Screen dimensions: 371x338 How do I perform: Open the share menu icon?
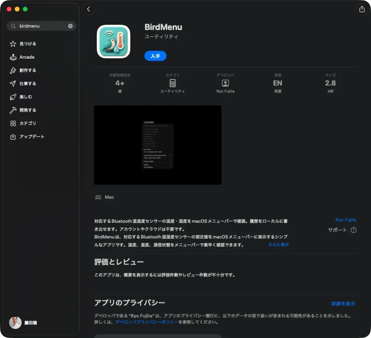(x=362, y=9)
